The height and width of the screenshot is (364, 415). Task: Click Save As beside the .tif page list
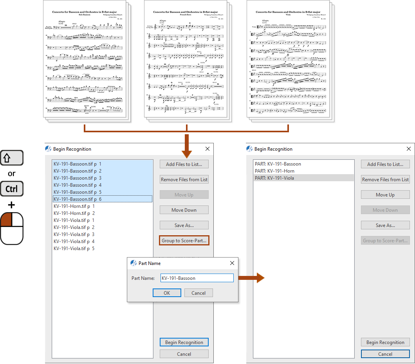click(x=184, y=225)
